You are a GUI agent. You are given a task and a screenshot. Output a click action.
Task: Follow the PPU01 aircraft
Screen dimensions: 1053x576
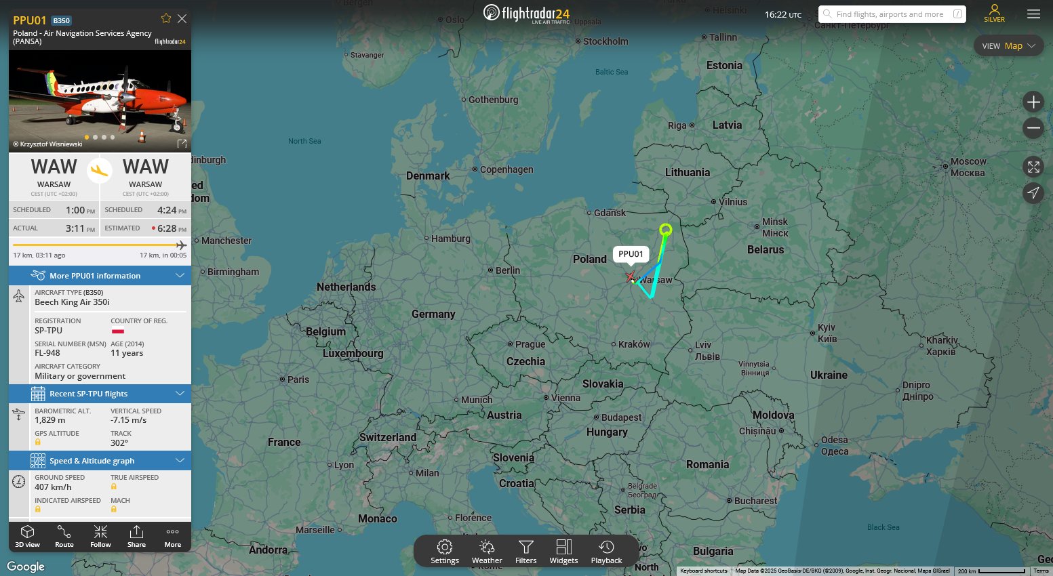(100, 536)
